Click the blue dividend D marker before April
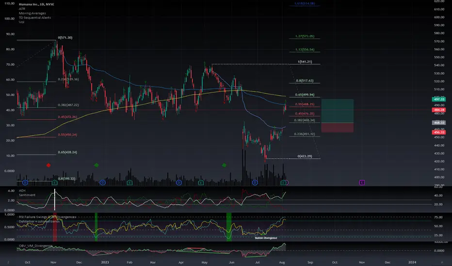This screenshot has height=266, width=452. [x=179, y=183]
